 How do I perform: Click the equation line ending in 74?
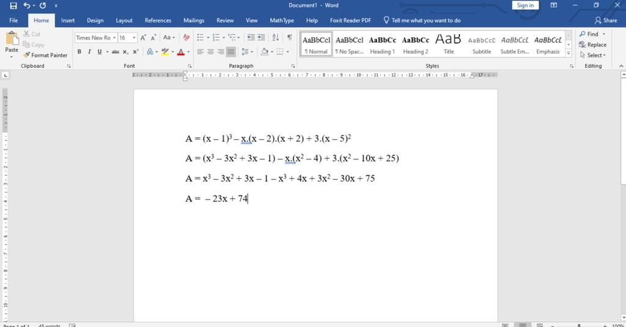coord(216,198)
